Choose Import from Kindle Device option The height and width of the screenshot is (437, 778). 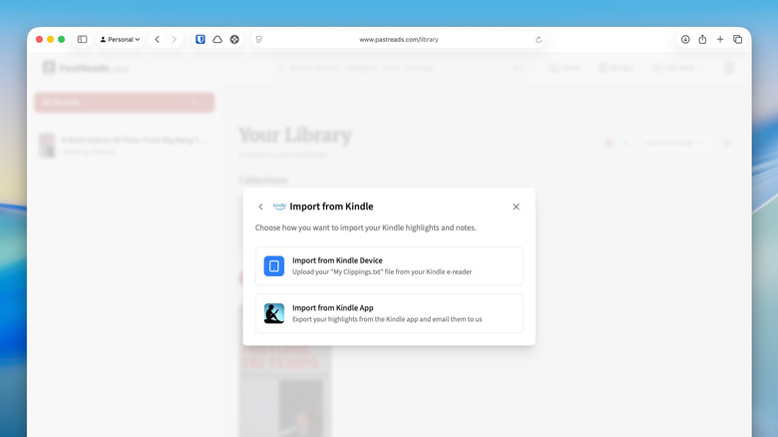click(x=389, y=265)
